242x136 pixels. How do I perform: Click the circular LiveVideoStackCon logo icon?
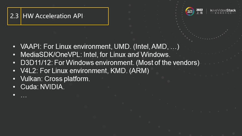tap(190, 11)
